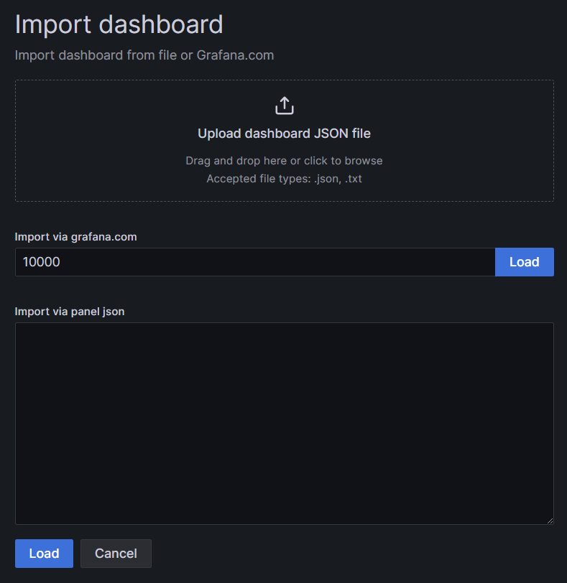567x583 pixels.
Task: Click the bottom-left area of JSON textarea
Action: point(43,506)
